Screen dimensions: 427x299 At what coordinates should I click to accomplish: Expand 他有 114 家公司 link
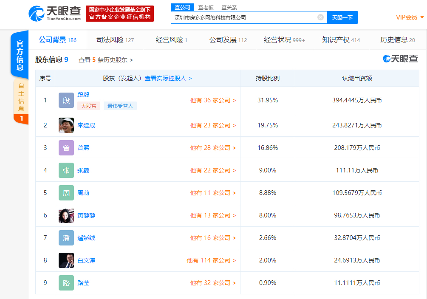click(211, 261)
